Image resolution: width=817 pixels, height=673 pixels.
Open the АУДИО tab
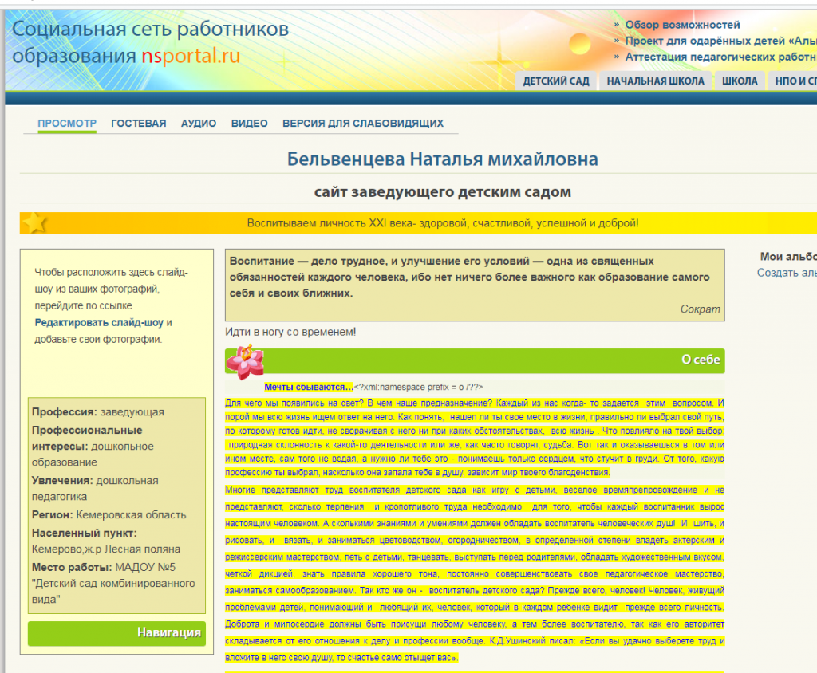199,124
